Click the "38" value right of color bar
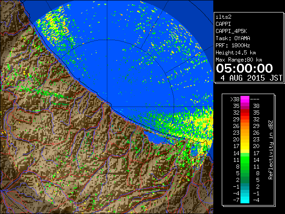The width and height of the screenshot is (285, 214). pos(256,106)
